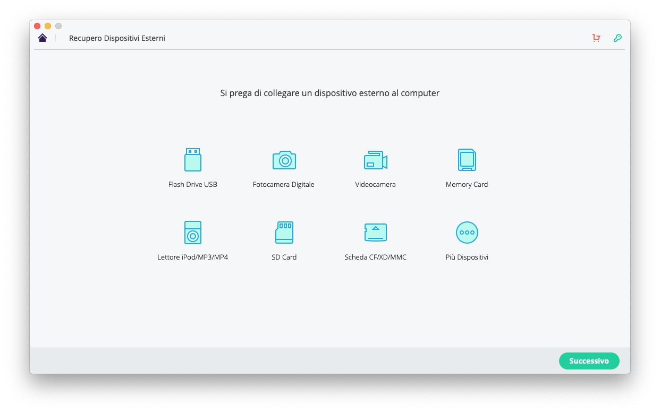
Task: Click the Successivo button
Action: 589,361
